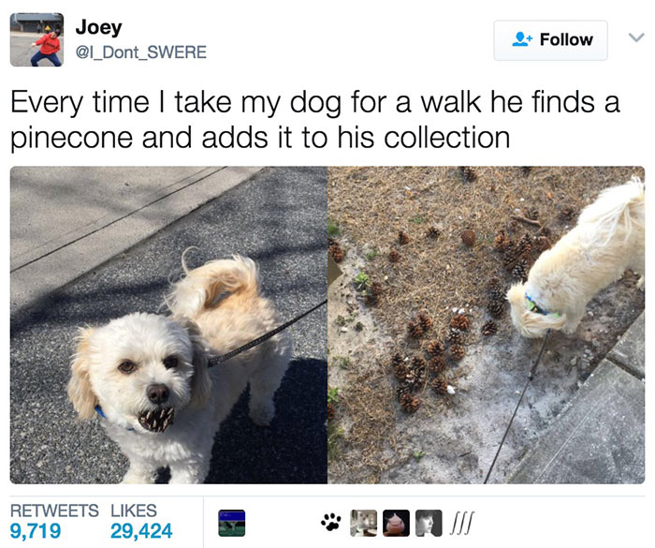Screen dimensions: 655x548
Task: Open the three slanted lines avatar
Action: pyautogui.click(x=461, y=523)
